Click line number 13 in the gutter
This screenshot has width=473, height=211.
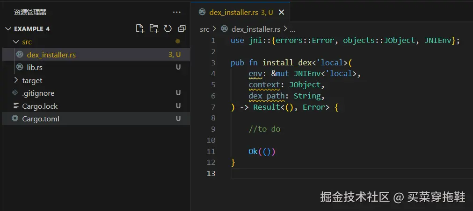click(211, 174)
